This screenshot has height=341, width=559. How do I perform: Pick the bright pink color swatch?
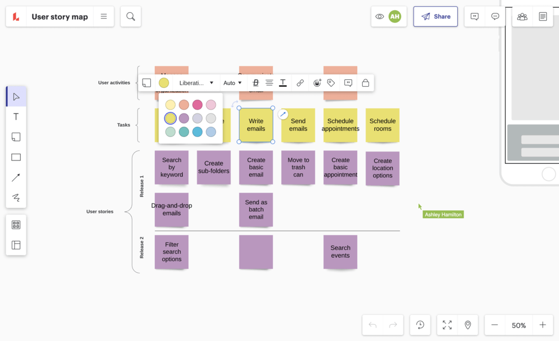(197, 105)
